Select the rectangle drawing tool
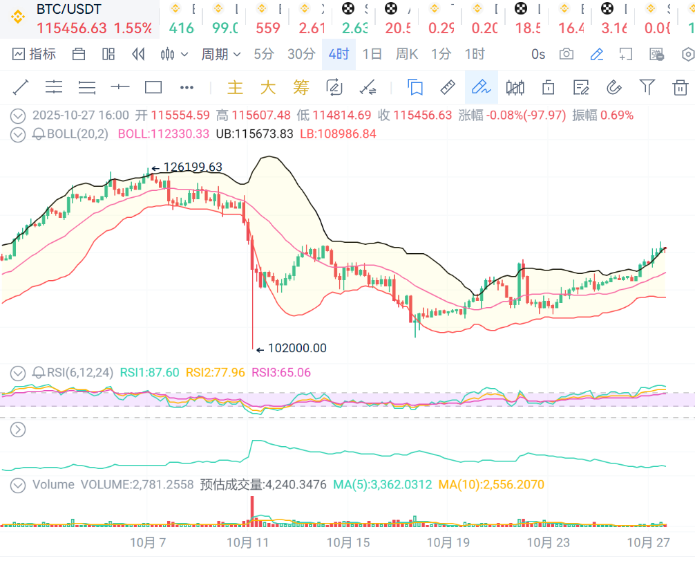 [153, 87]
